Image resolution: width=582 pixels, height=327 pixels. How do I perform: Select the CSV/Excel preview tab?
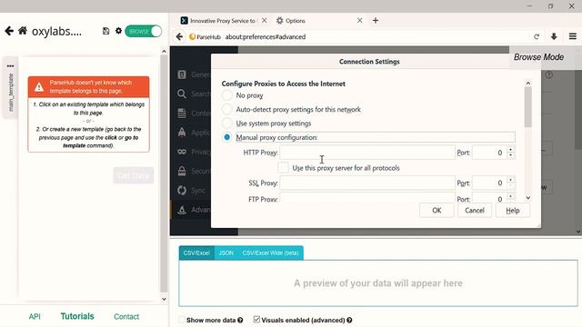196,253
